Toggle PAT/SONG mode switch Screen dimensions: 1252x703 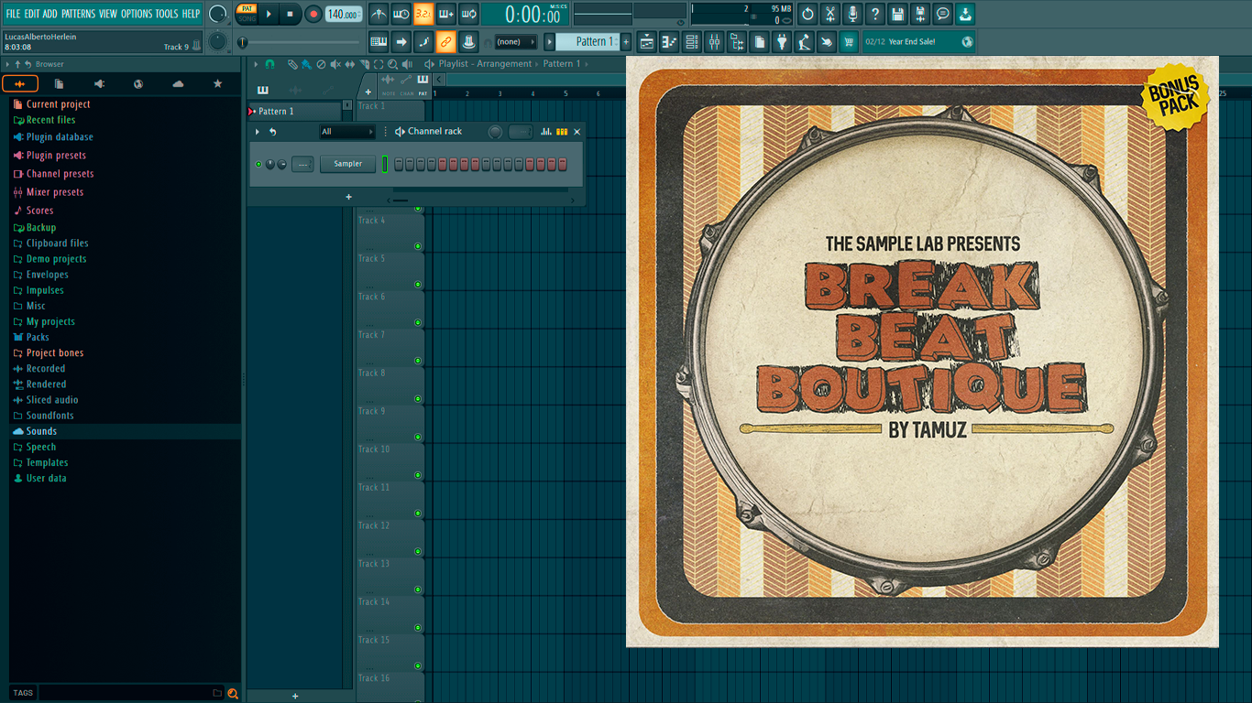[247, 13]
